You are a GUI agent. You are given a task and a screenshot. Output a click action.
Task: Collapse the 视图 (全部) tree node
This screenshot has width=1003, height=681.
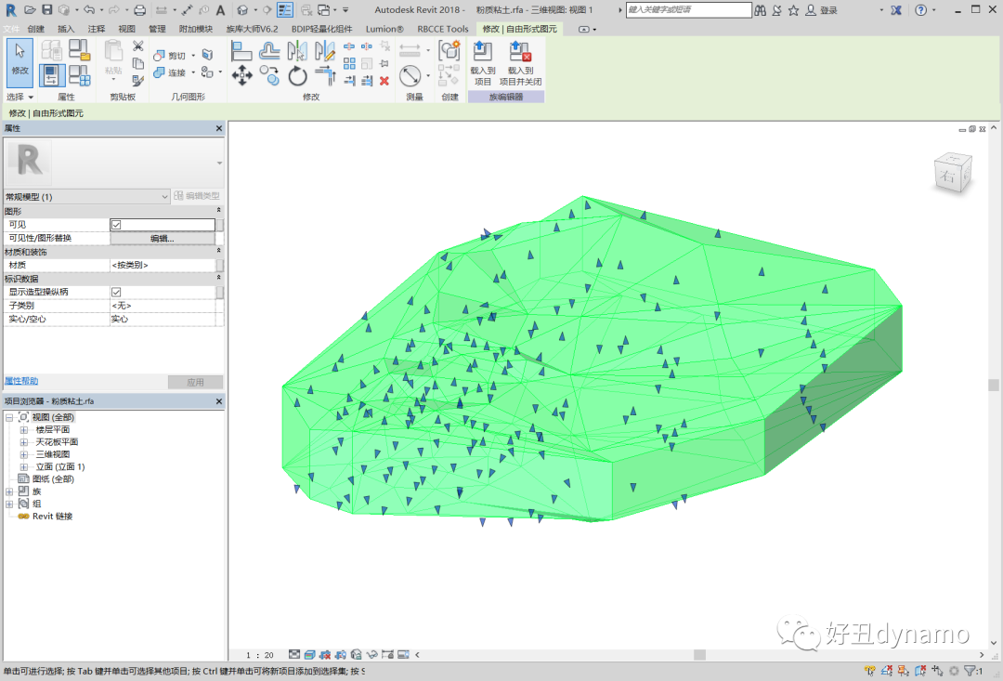pos(9,418)
